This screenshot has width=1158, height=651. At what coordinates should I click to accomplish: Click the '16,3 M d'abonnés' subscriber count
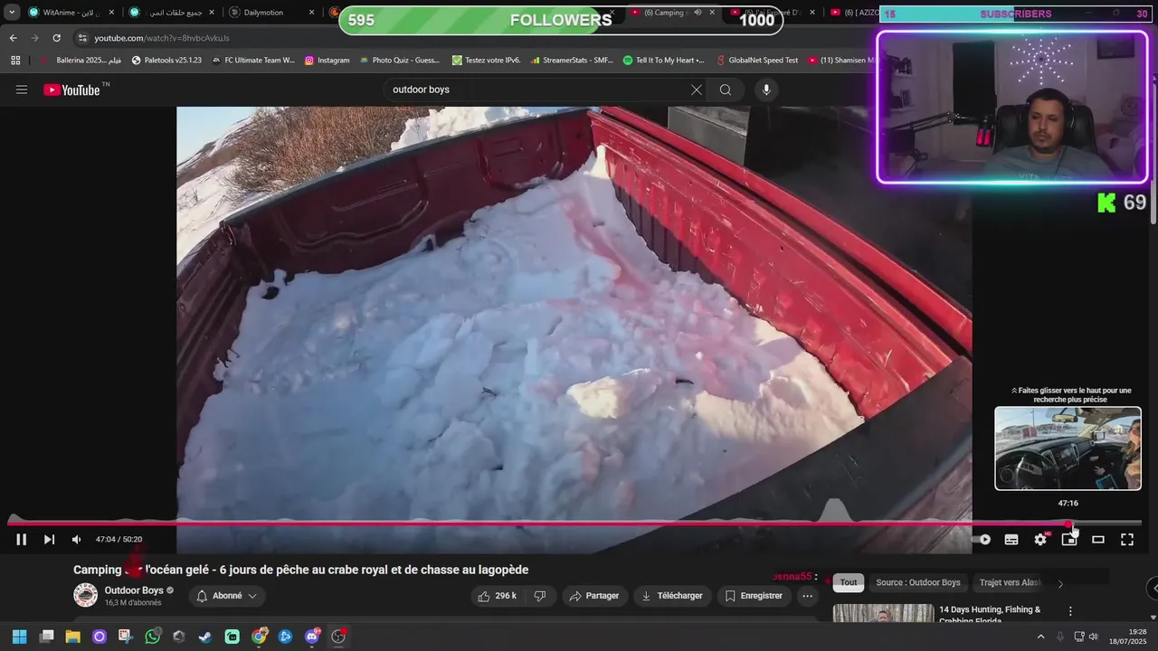click(133, 603)
